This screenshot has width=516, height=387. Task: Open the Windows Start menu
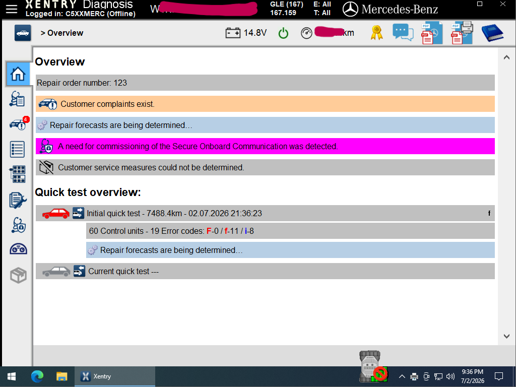point(12,376)
